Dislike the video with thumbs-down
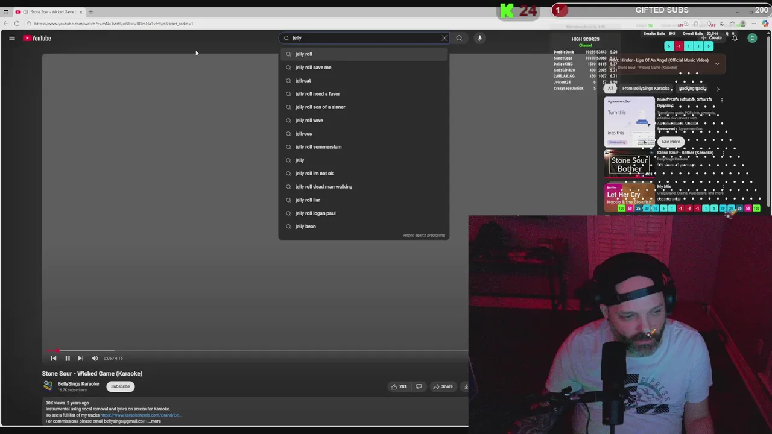772x434 pixels. point(419,386)
